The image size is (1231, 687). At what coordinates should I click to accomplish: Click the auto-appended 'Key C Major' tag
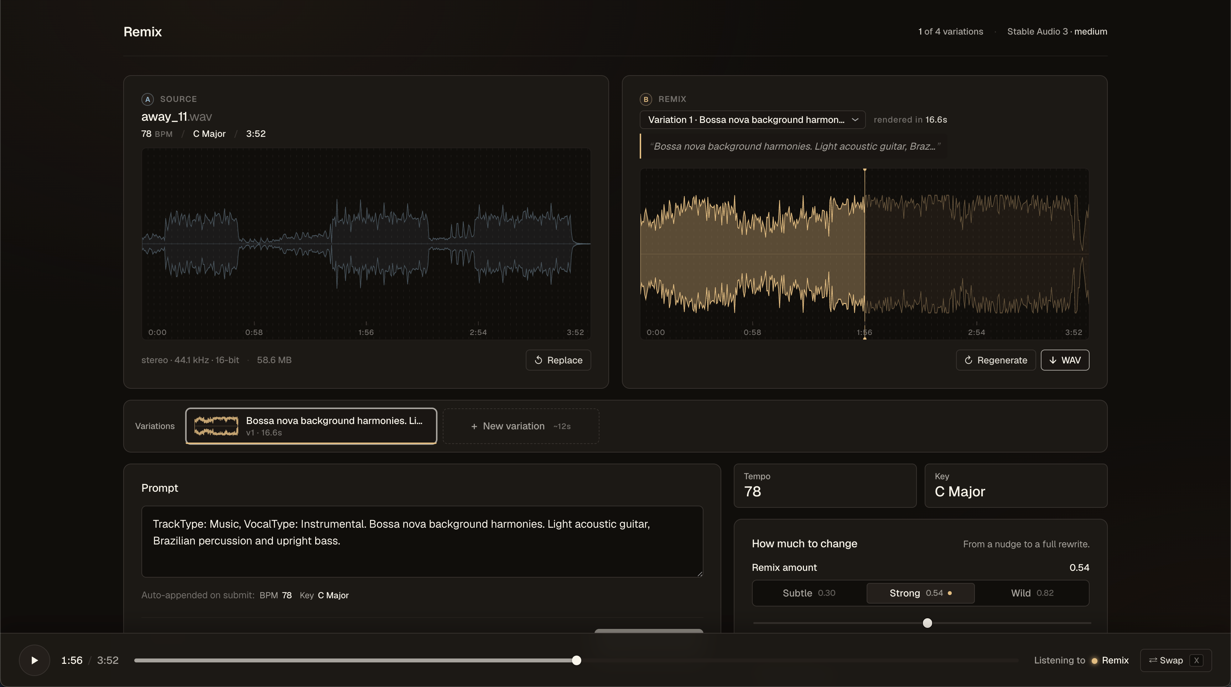[324, 595]
